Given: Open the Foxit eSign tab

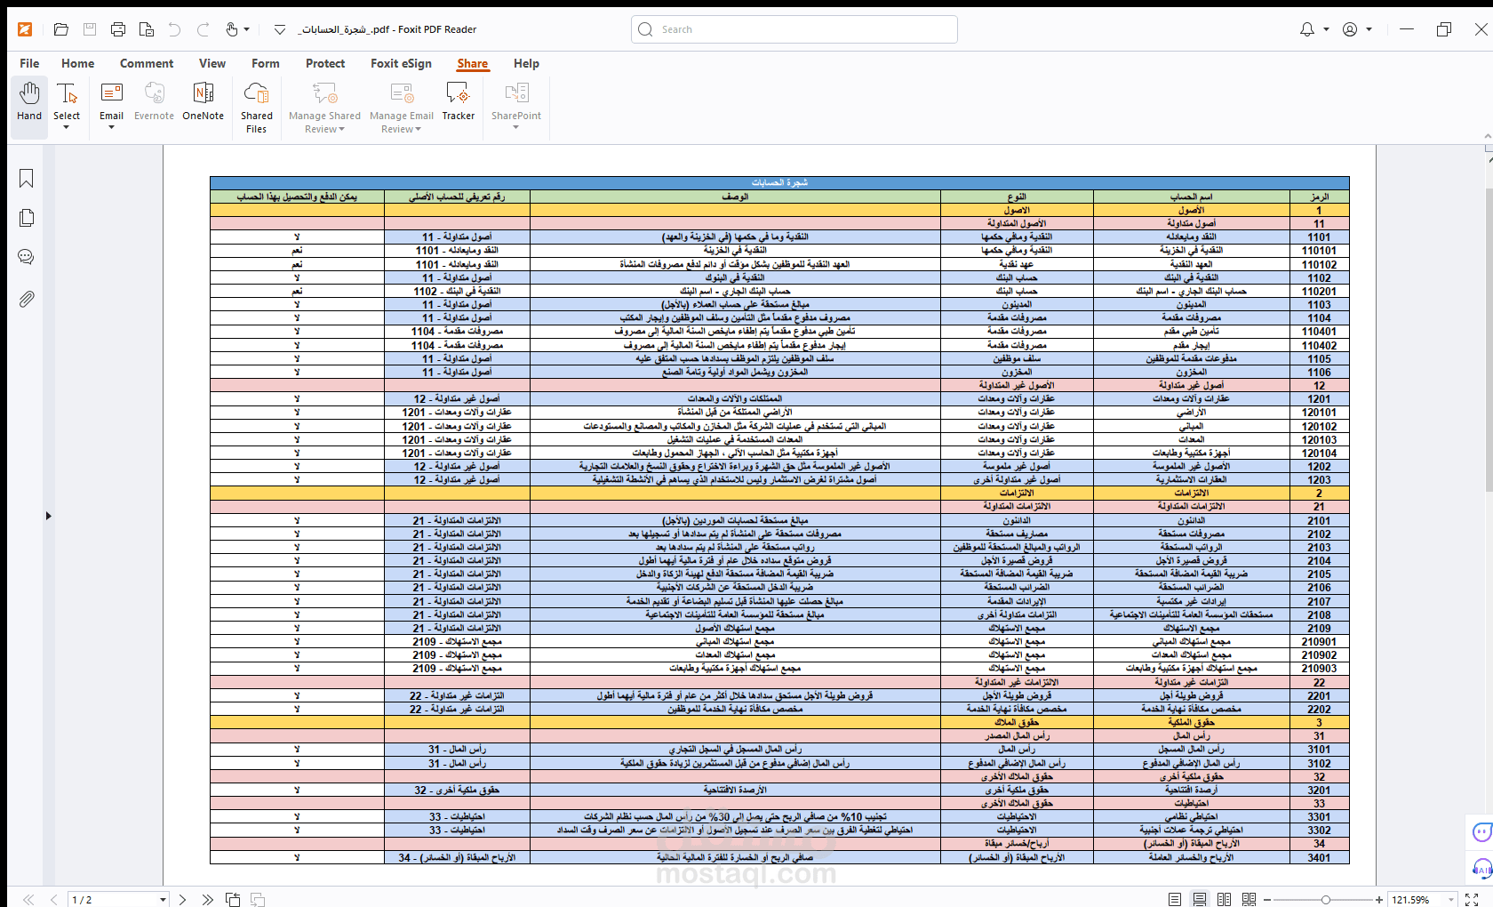Looking at the screenshot, I should (x=401, y=63).
